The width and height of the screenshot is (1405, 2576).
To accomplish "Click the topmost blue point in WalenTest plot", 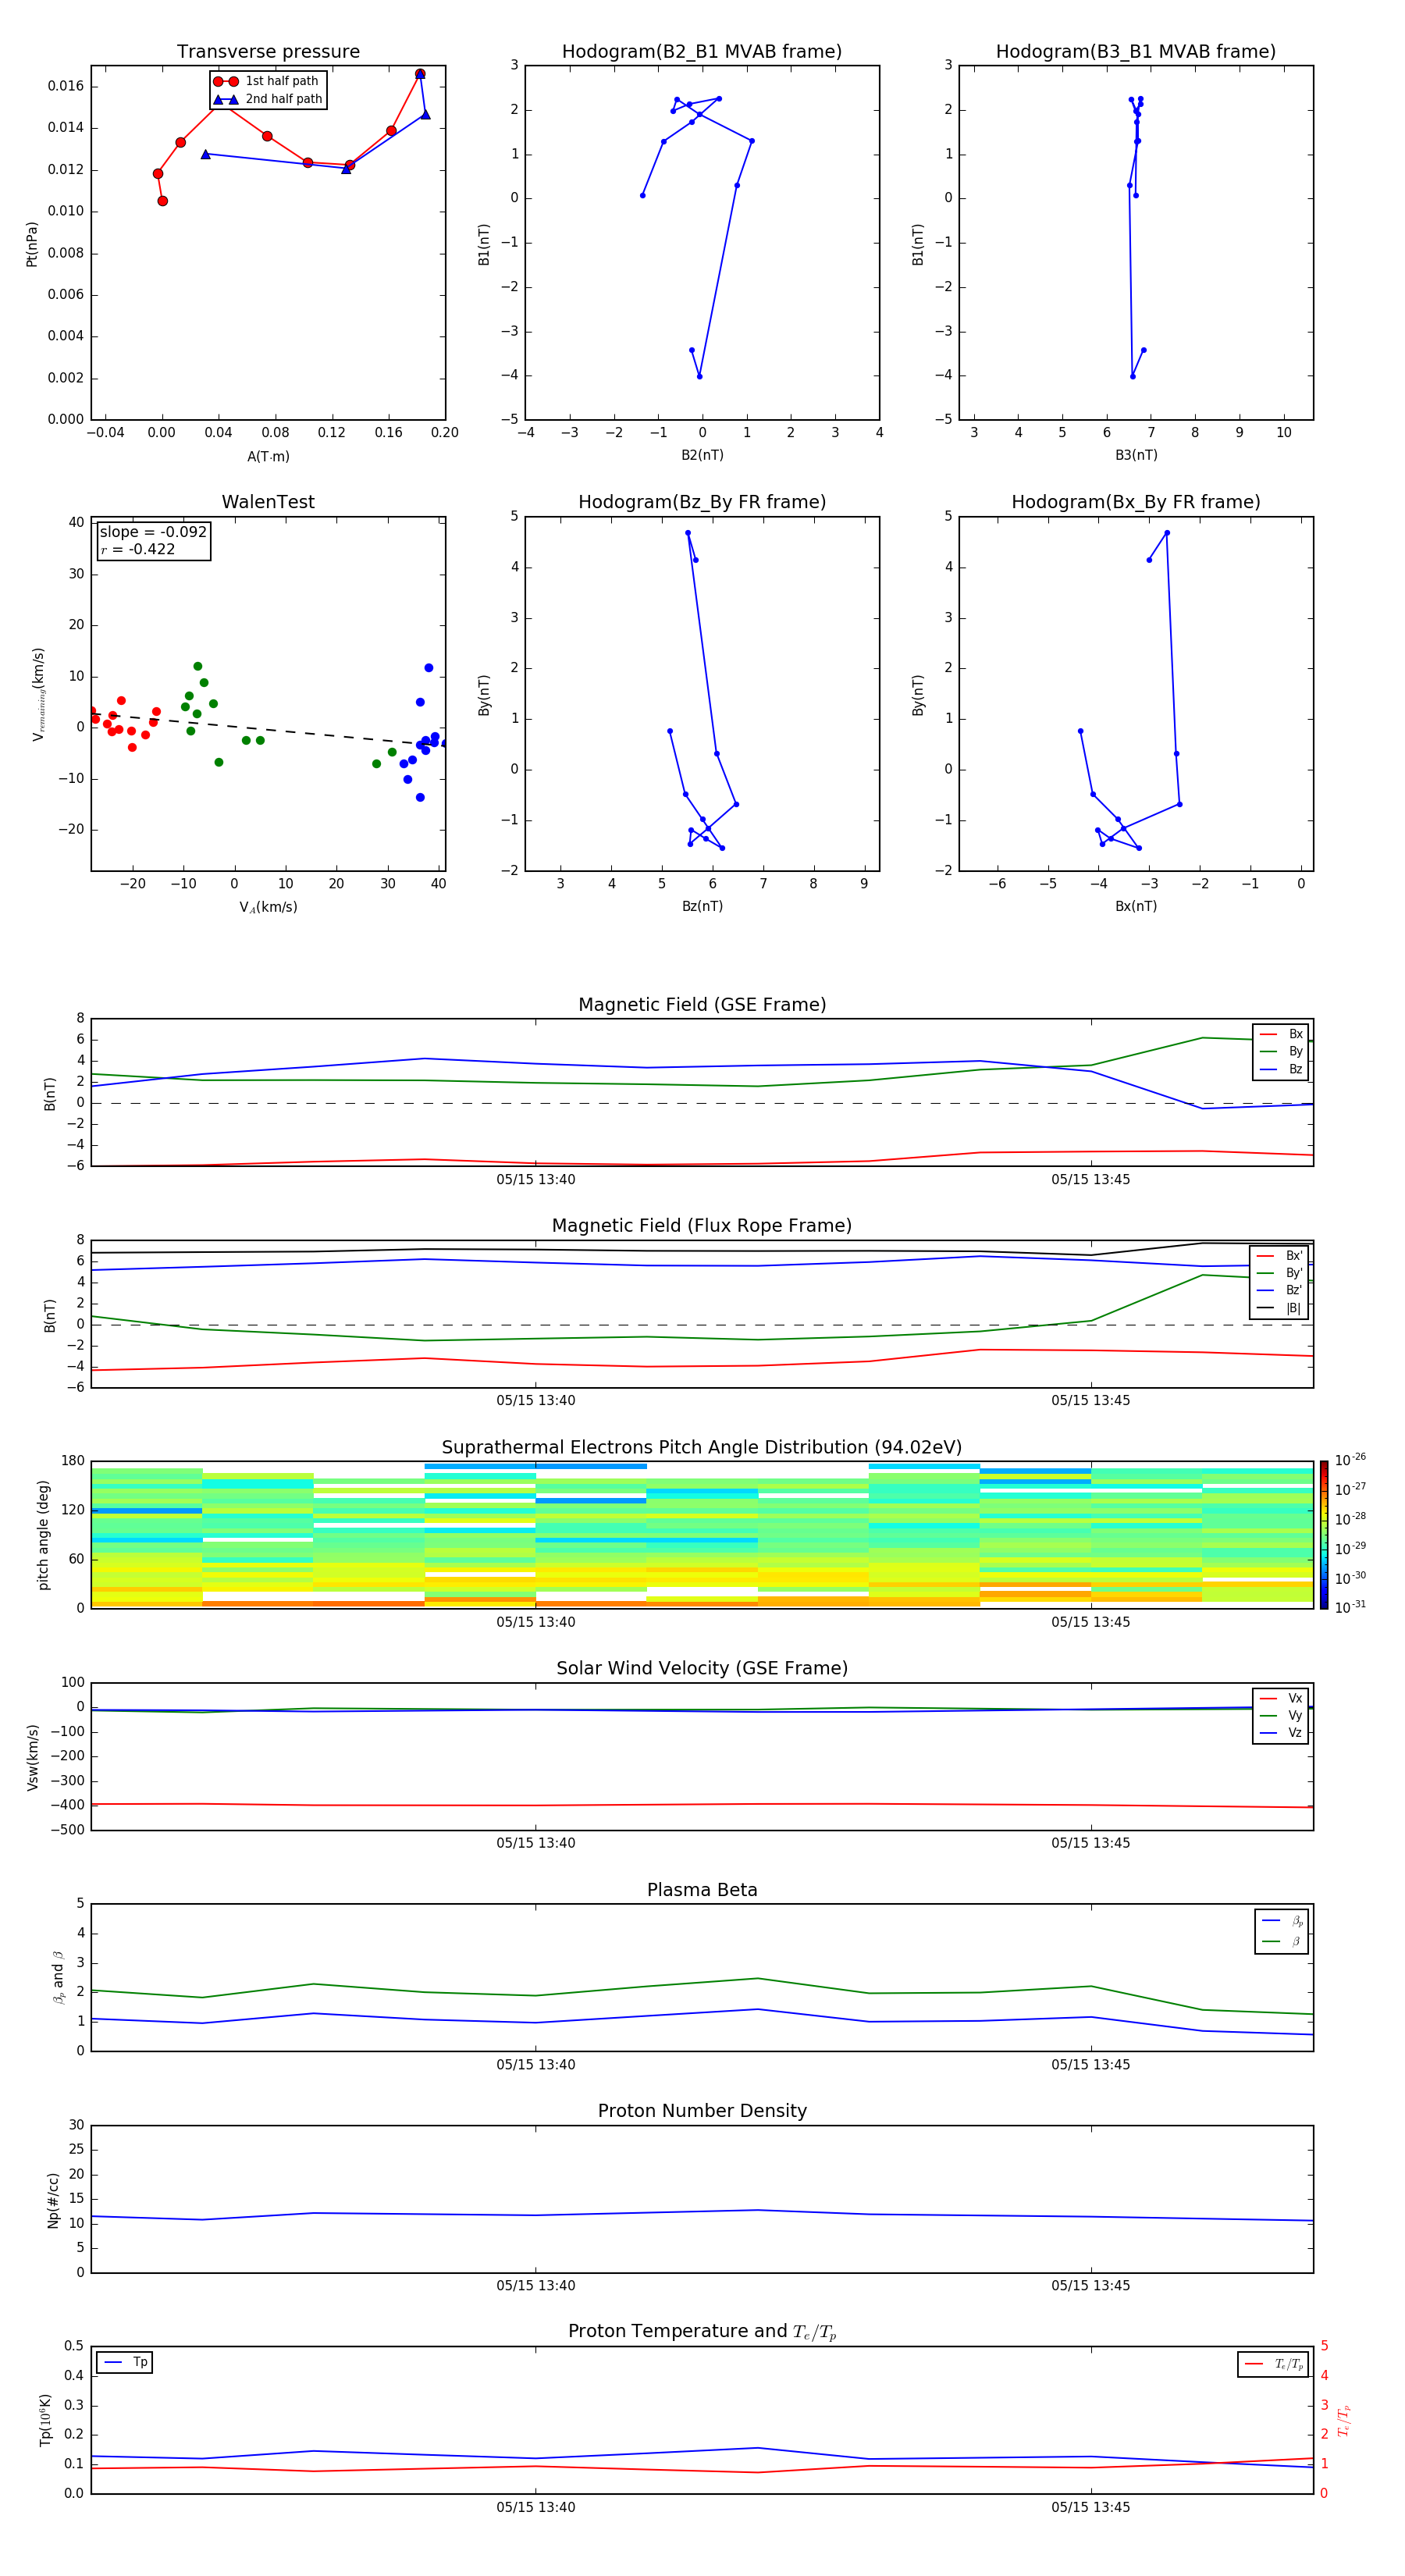I will coord(428,668).
